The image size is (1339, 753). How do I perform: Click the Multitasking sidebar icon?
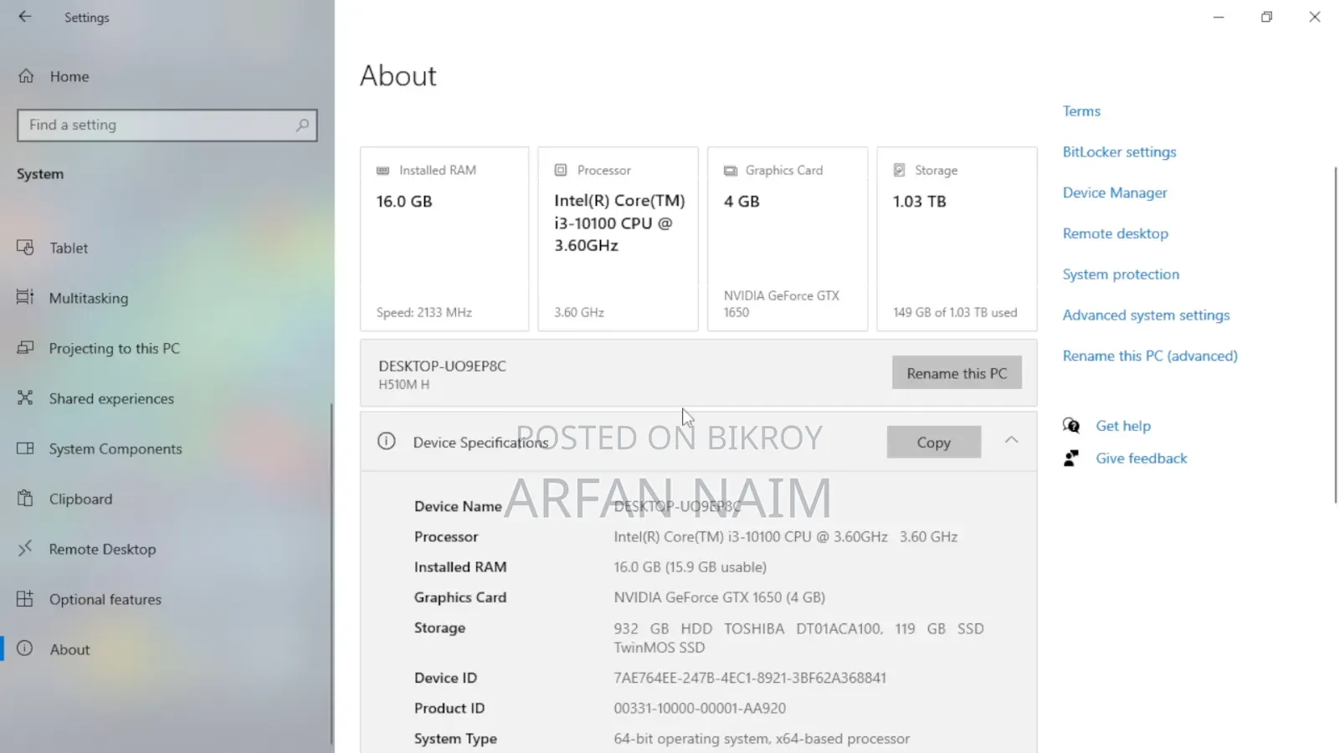click(x=25, y=298)
